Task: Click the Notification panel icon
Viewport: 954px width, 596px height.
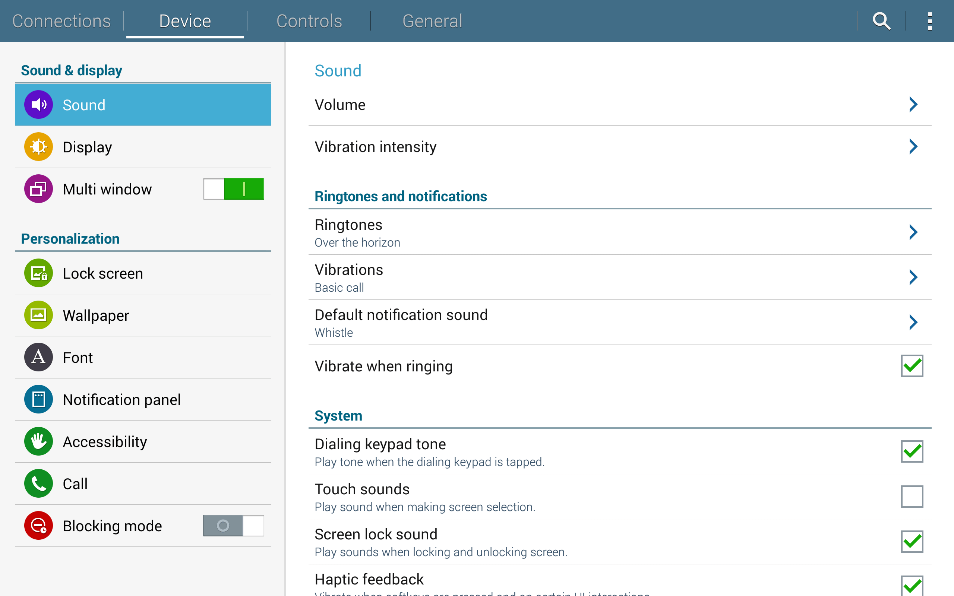Action: [x=38, y=399]
